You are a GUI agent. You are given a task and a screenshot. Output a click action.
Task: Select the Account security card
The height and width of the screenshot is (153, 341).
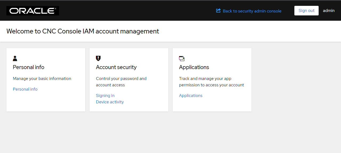[x=129, y=80]
